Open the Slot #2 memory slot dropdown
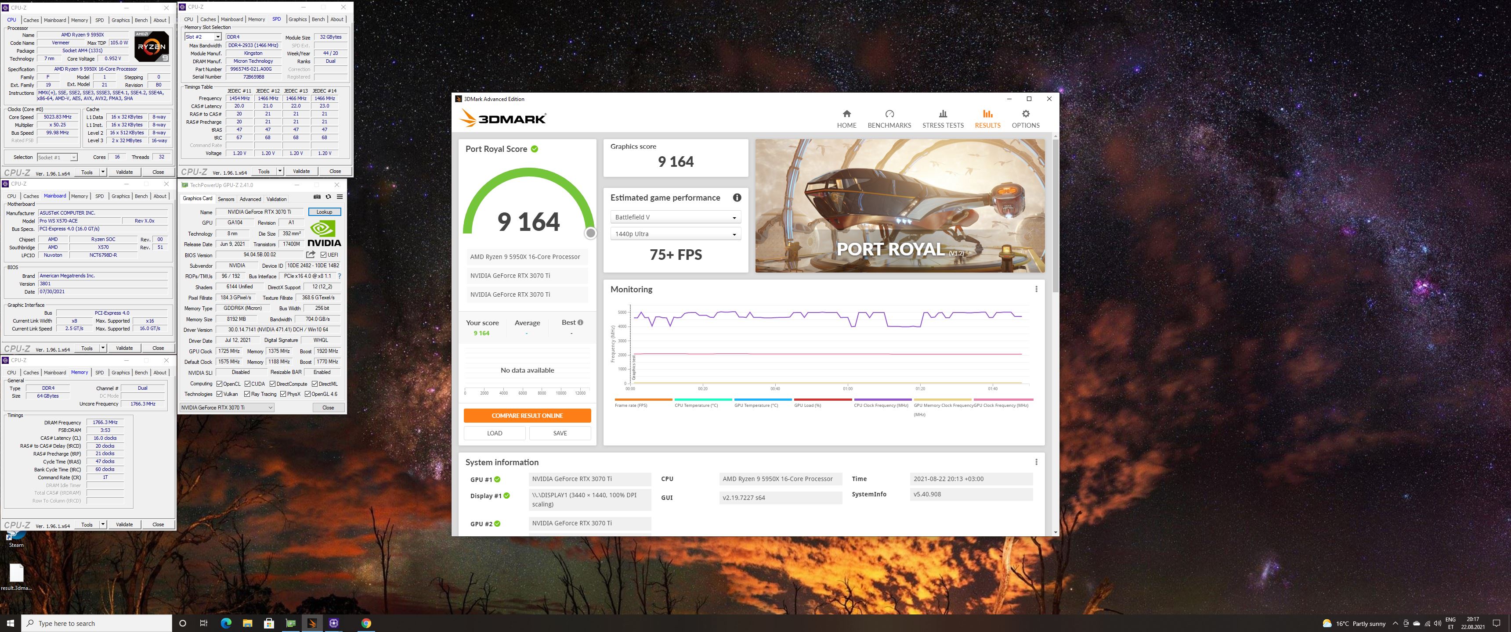Screen dimensions: 1511x632 pos(202,37)
